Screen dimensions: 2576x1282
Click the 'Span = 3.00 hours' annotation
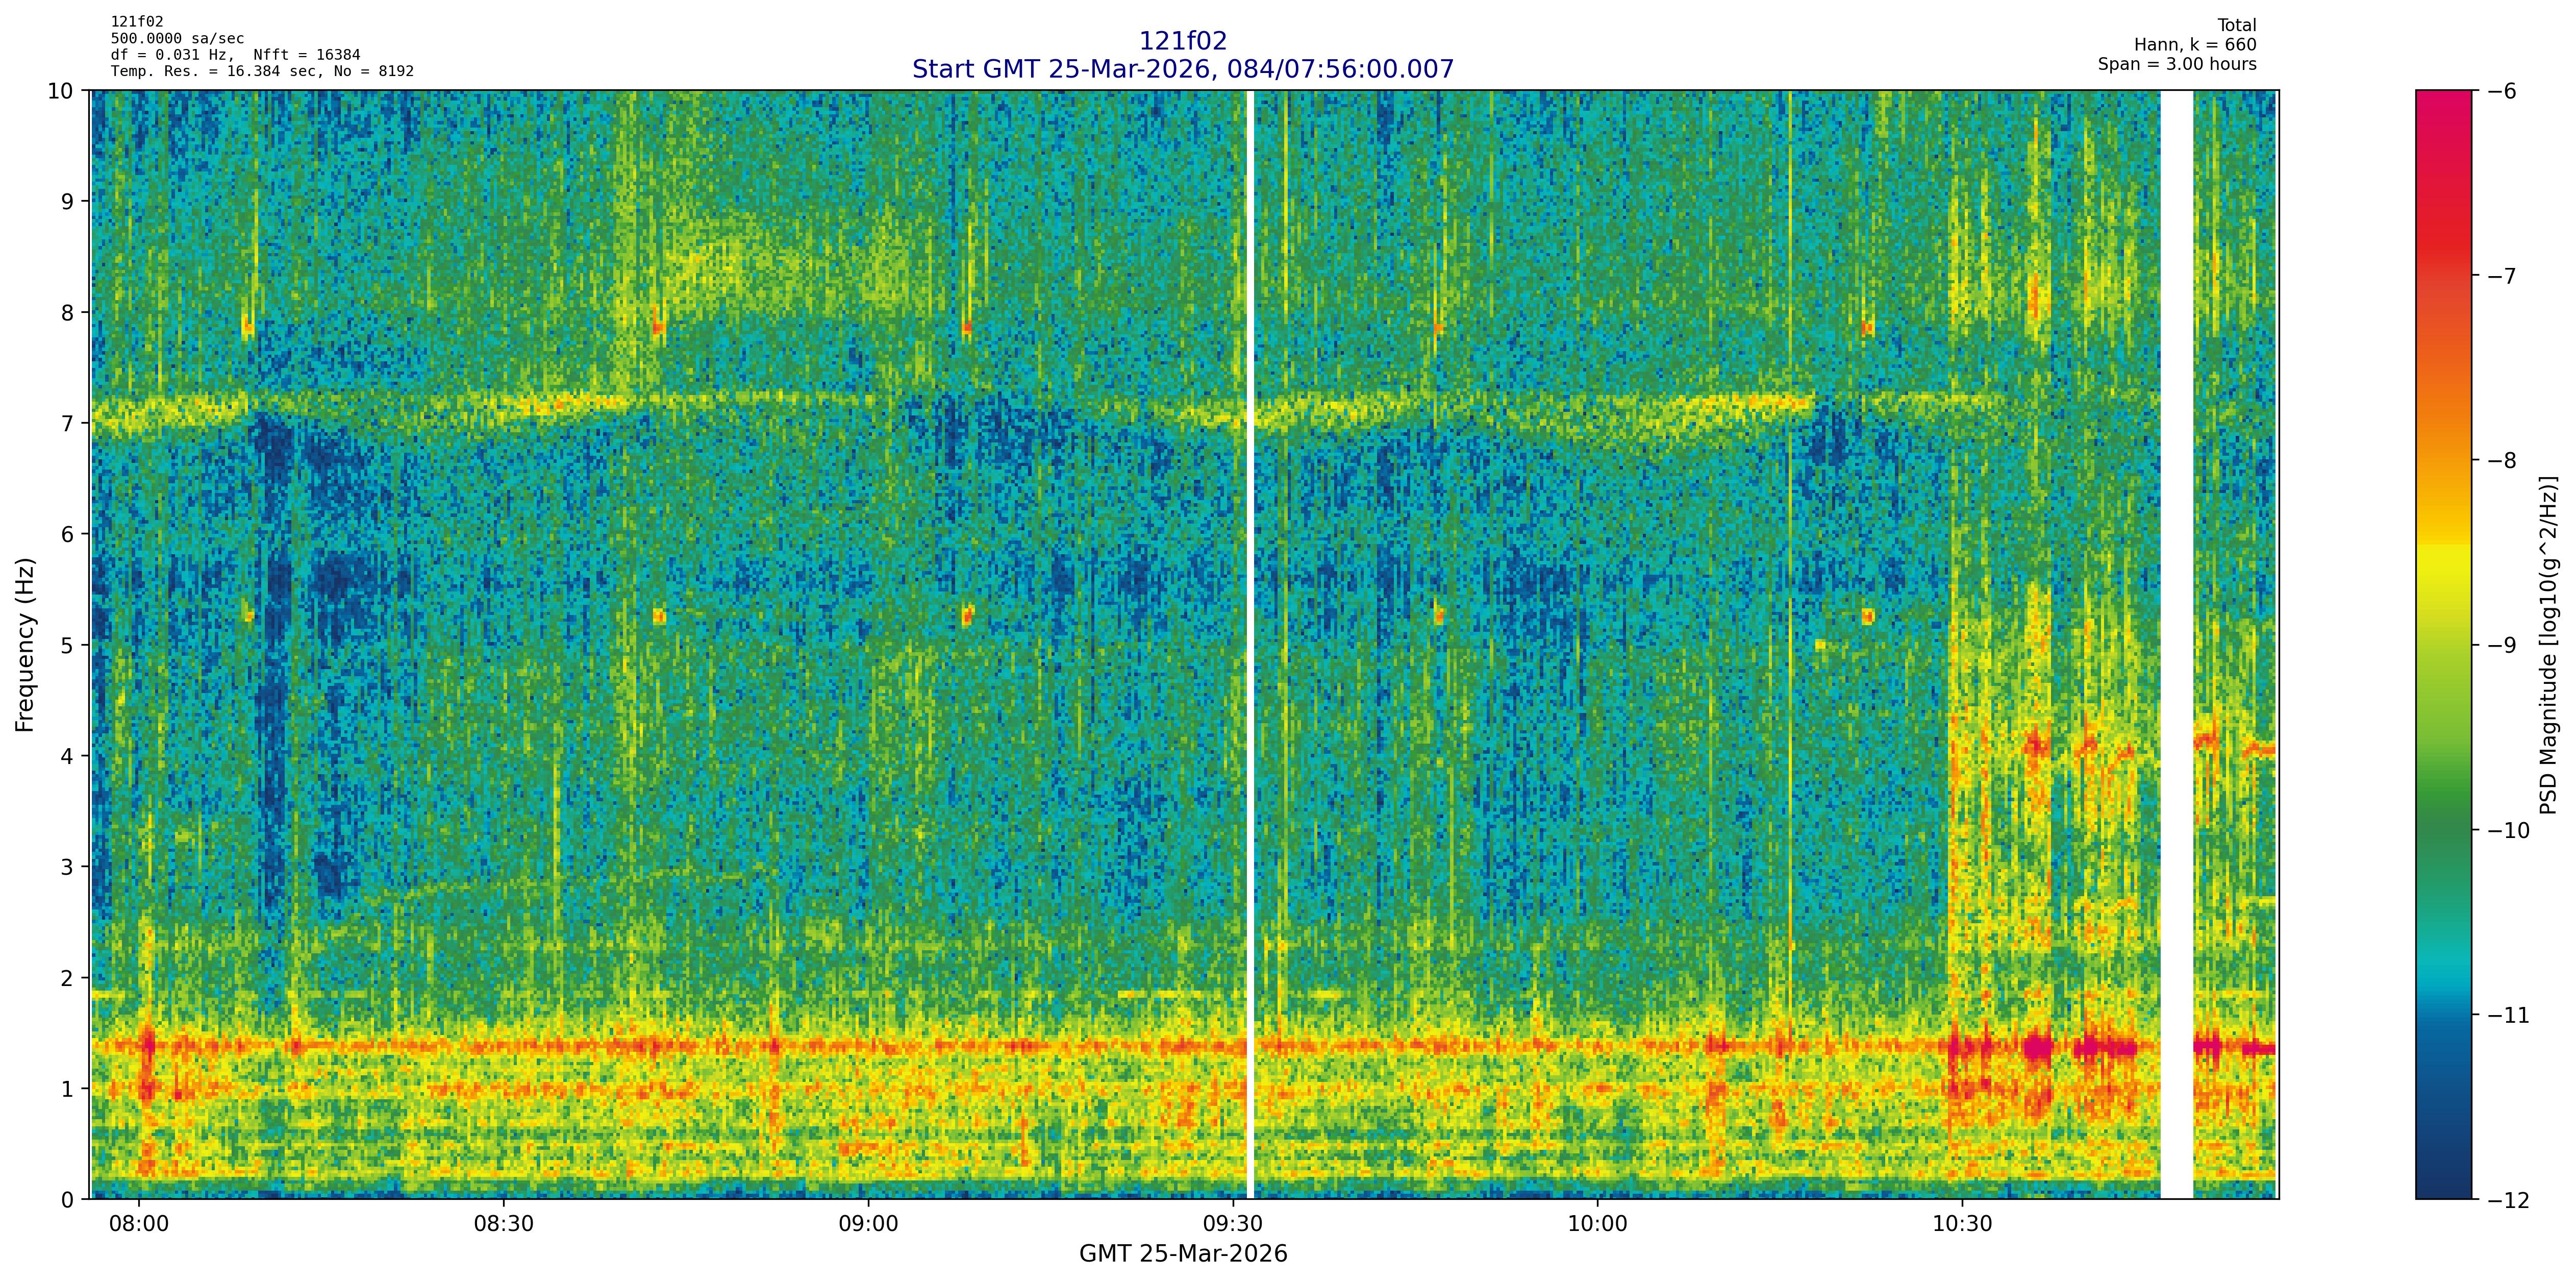click(x=2177, y=64)
